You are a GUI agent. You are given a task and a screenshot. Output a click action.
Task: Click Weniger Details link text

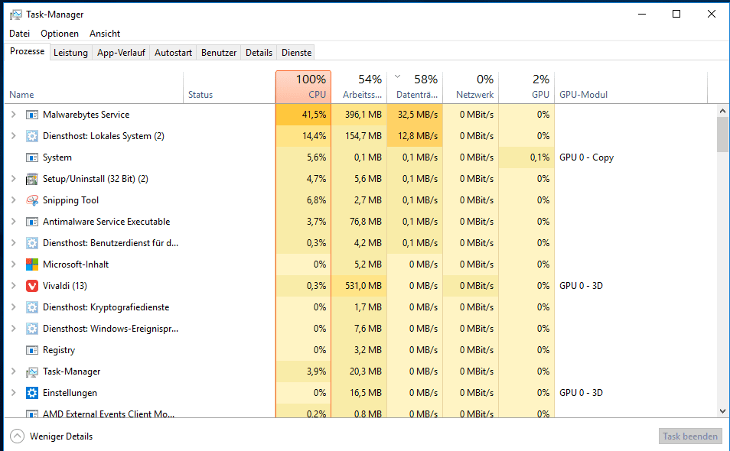tap(61, 436)
